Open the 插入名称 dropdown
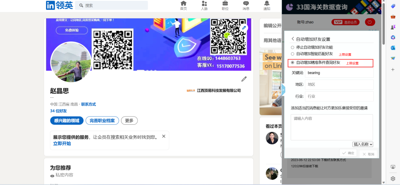This screenshot has height=185, width=400. pyautogui.click(x=363, y=144)
